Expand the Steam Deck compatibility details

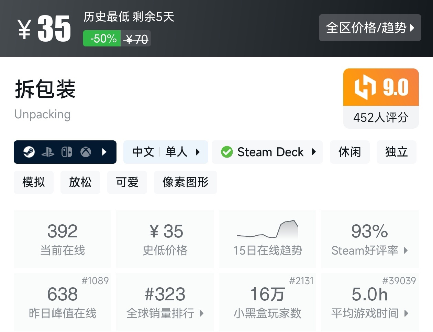click(314, 152)
